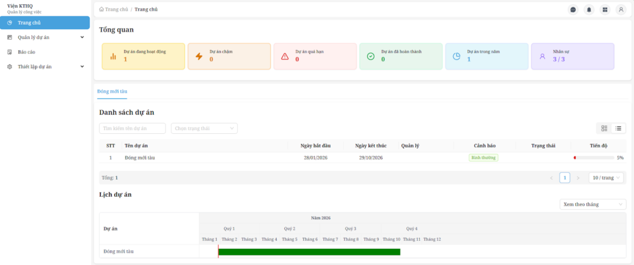634x265 pixels.
Task: Click the Dự án quá hạn warning icon
Action: click(x=285, y=56)
